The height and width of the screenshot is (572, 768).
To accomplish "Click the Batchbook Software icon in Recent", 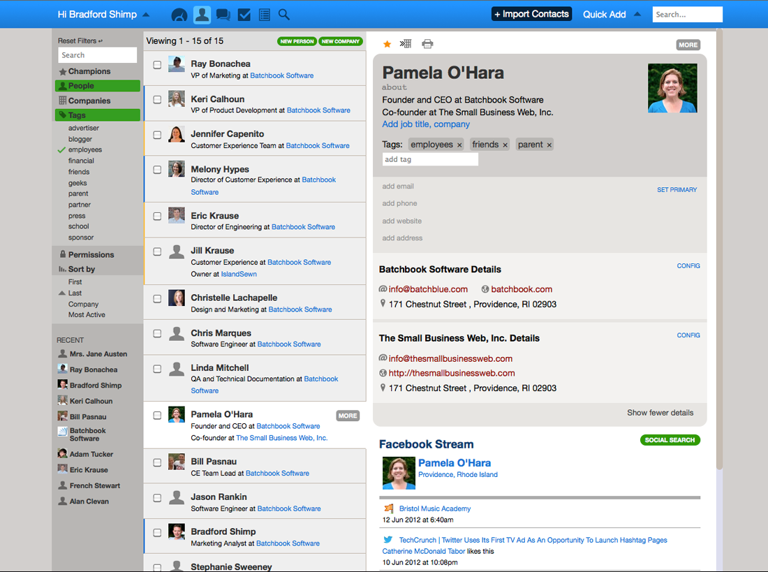I will tap(63, 432).
